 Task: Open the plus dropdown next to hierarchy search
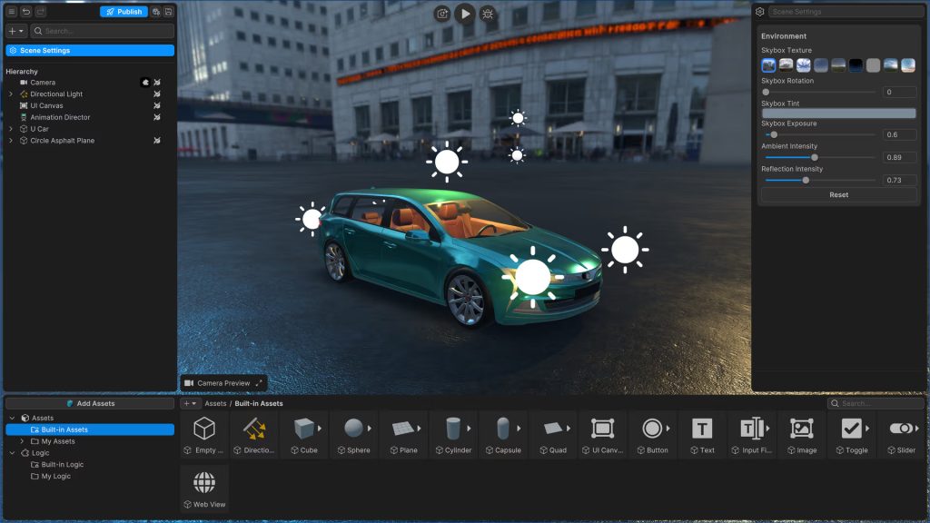(16, 31)
